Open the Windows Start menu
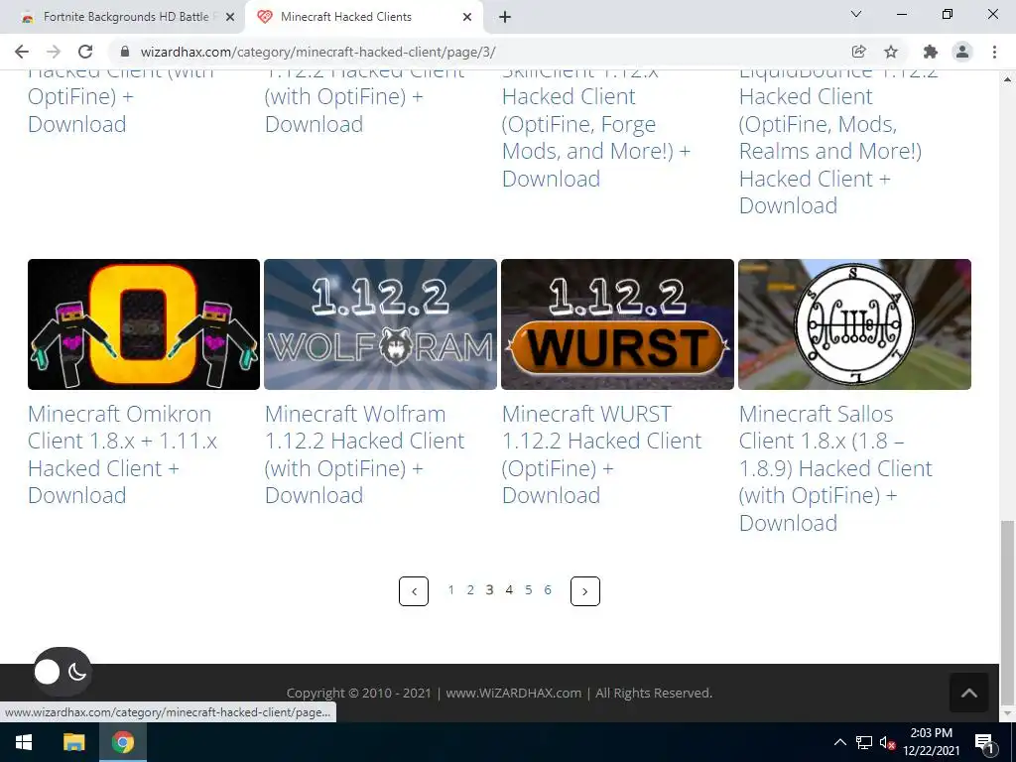The width and height of the screenshot is (1016, 762). (24, 742)
